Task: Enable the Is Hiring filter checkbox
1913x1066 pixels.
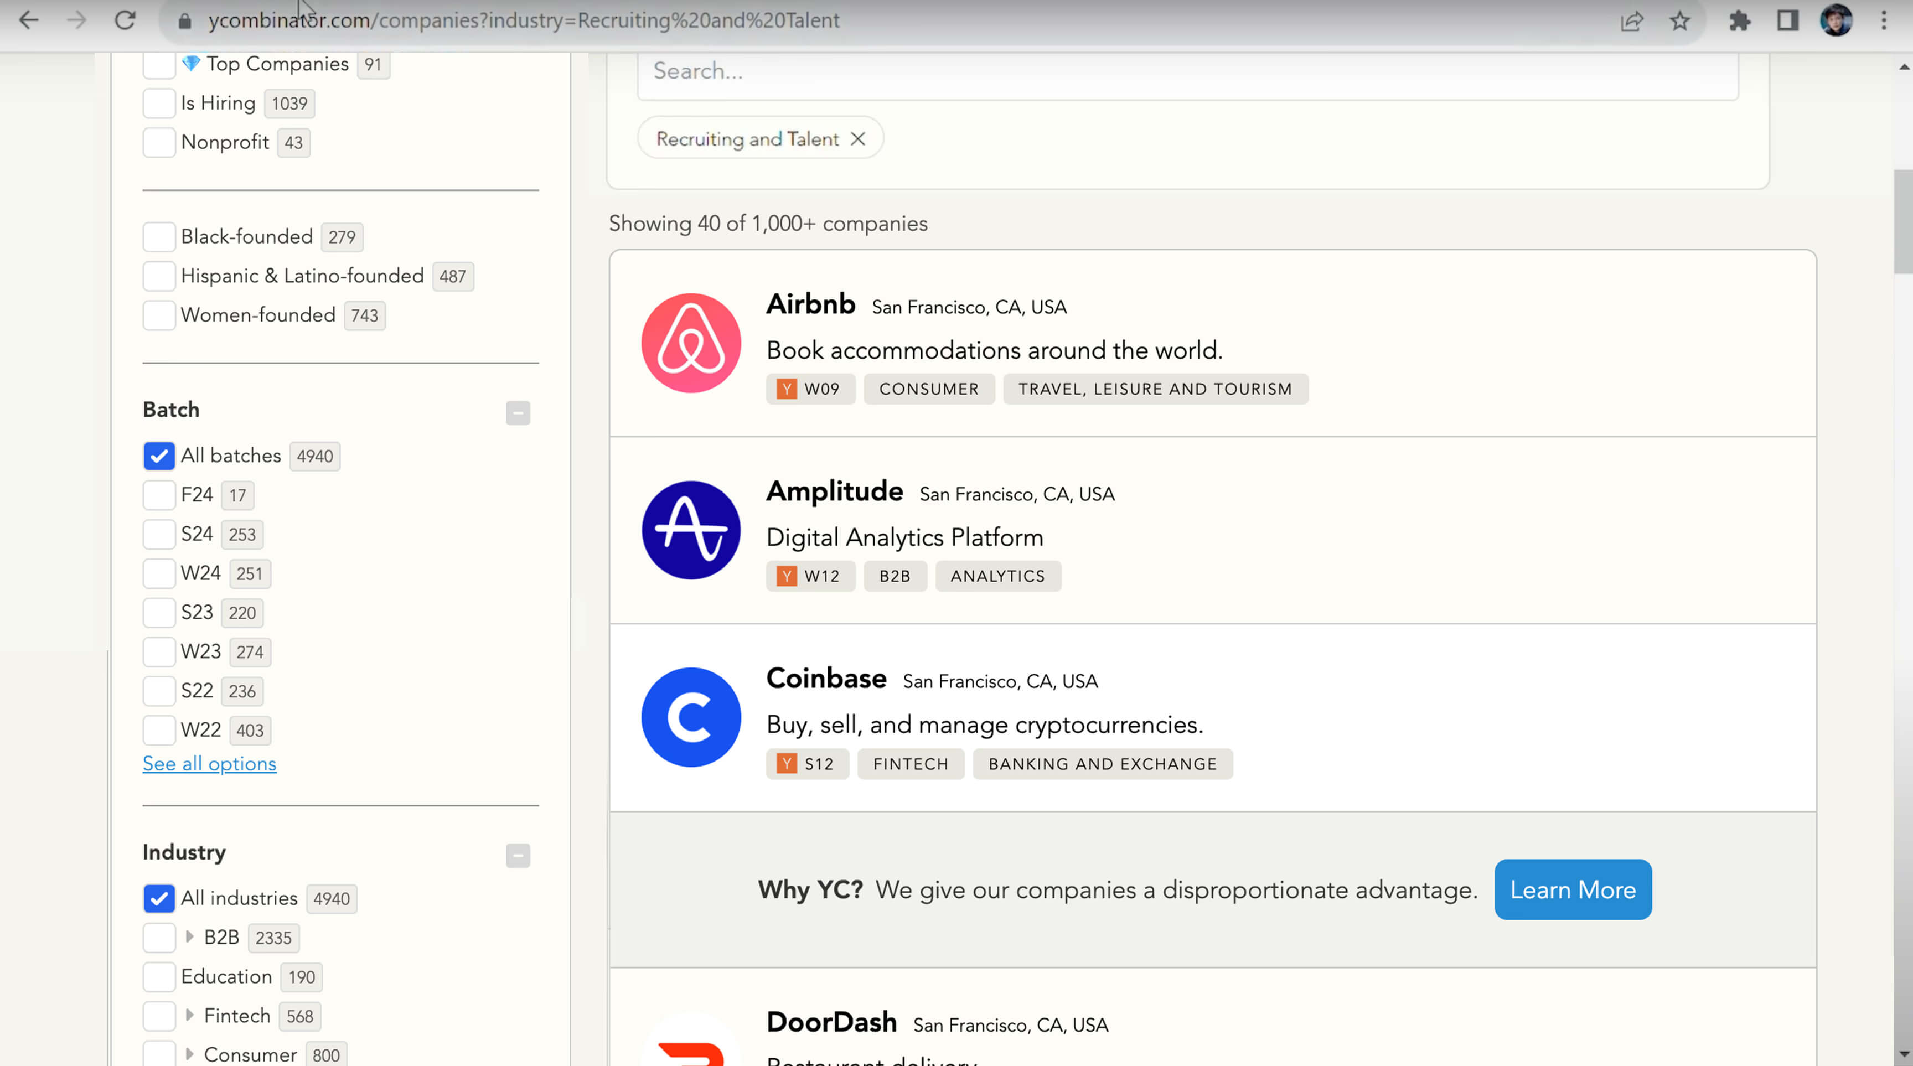Action: tap(159, 103)
